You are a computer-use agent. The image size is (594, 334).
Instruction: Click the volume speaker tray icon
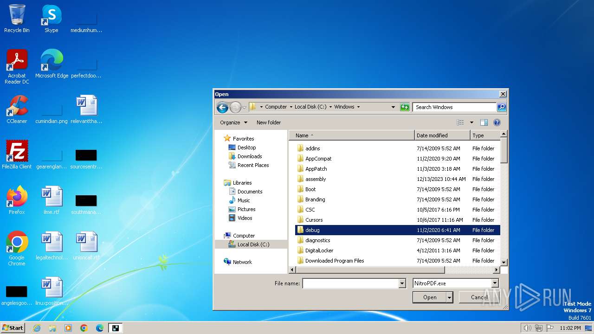pyautogui.click(x=527, y=328)
